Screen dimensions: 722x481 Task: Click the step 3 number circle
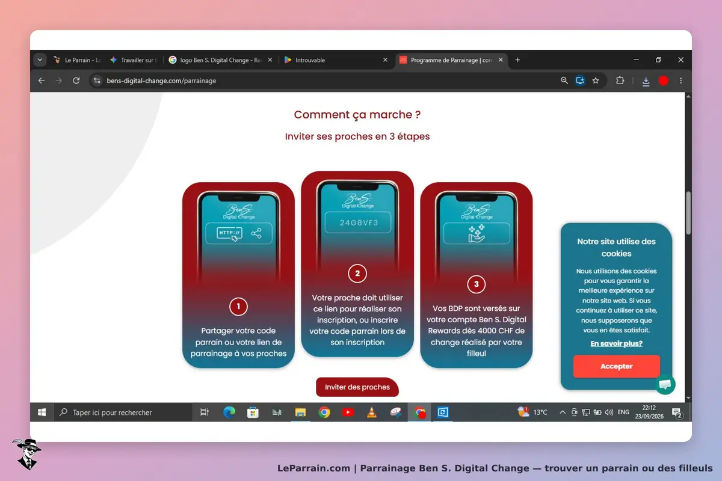tap(477, 284)
